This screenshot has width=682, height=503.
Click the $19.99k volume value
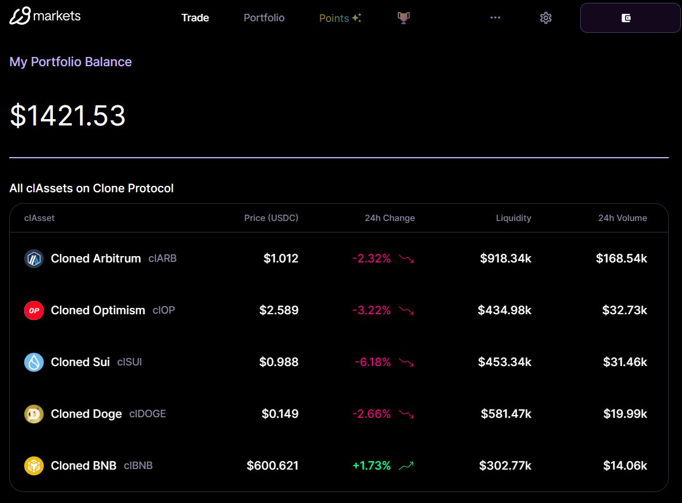coord(625,414)
